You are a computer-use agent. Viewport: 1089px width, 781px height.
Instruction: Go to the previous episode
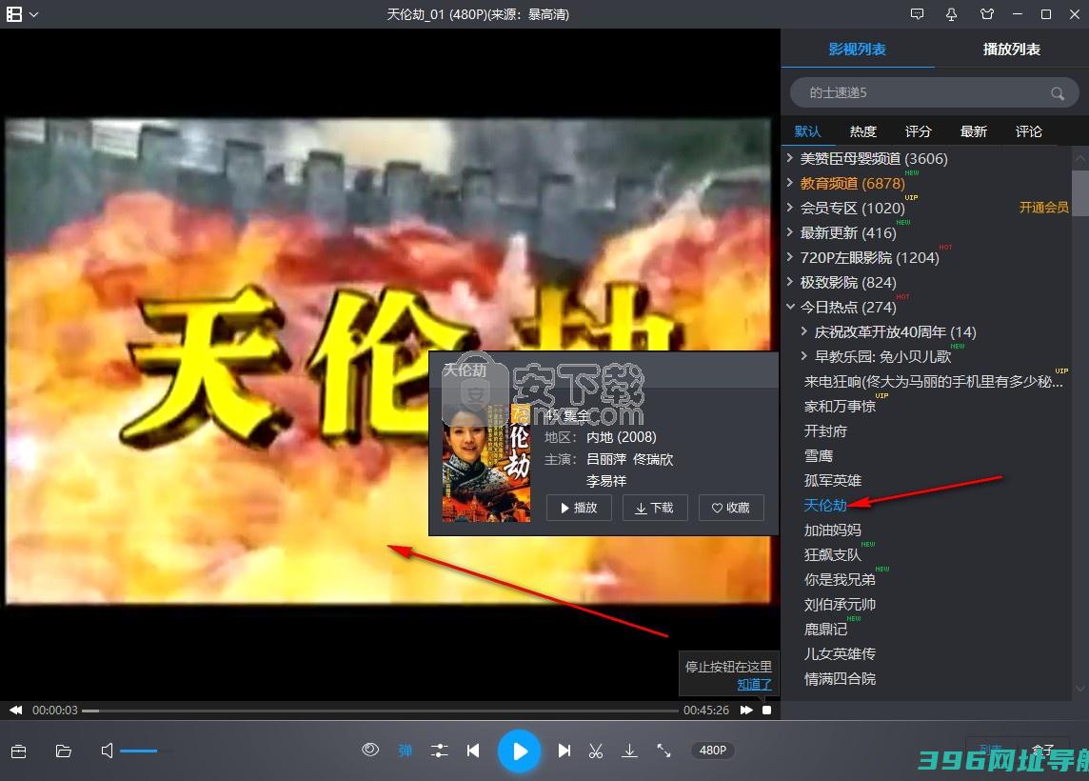click(473, 751)
